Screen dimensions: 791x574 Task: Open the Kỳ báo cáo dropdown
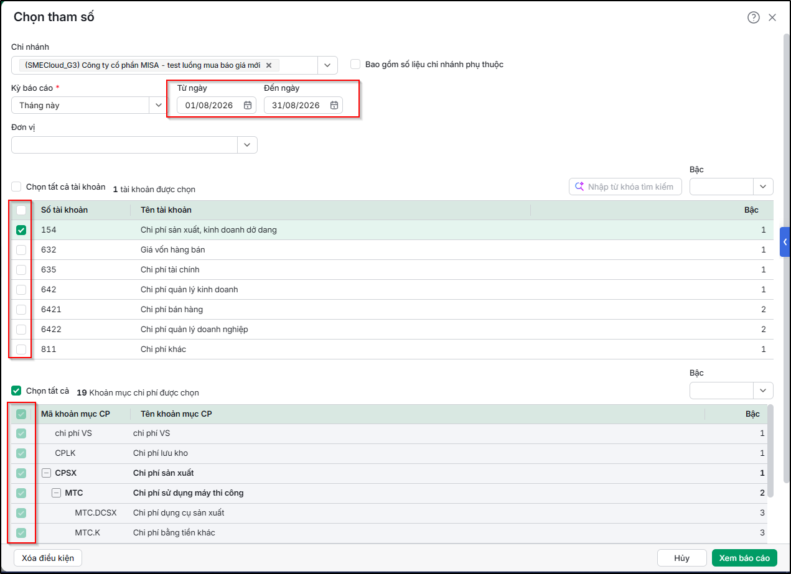pyautogui.click(x=158, y=105)
